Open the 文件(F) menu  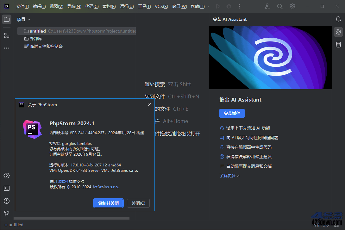point(22,6)
